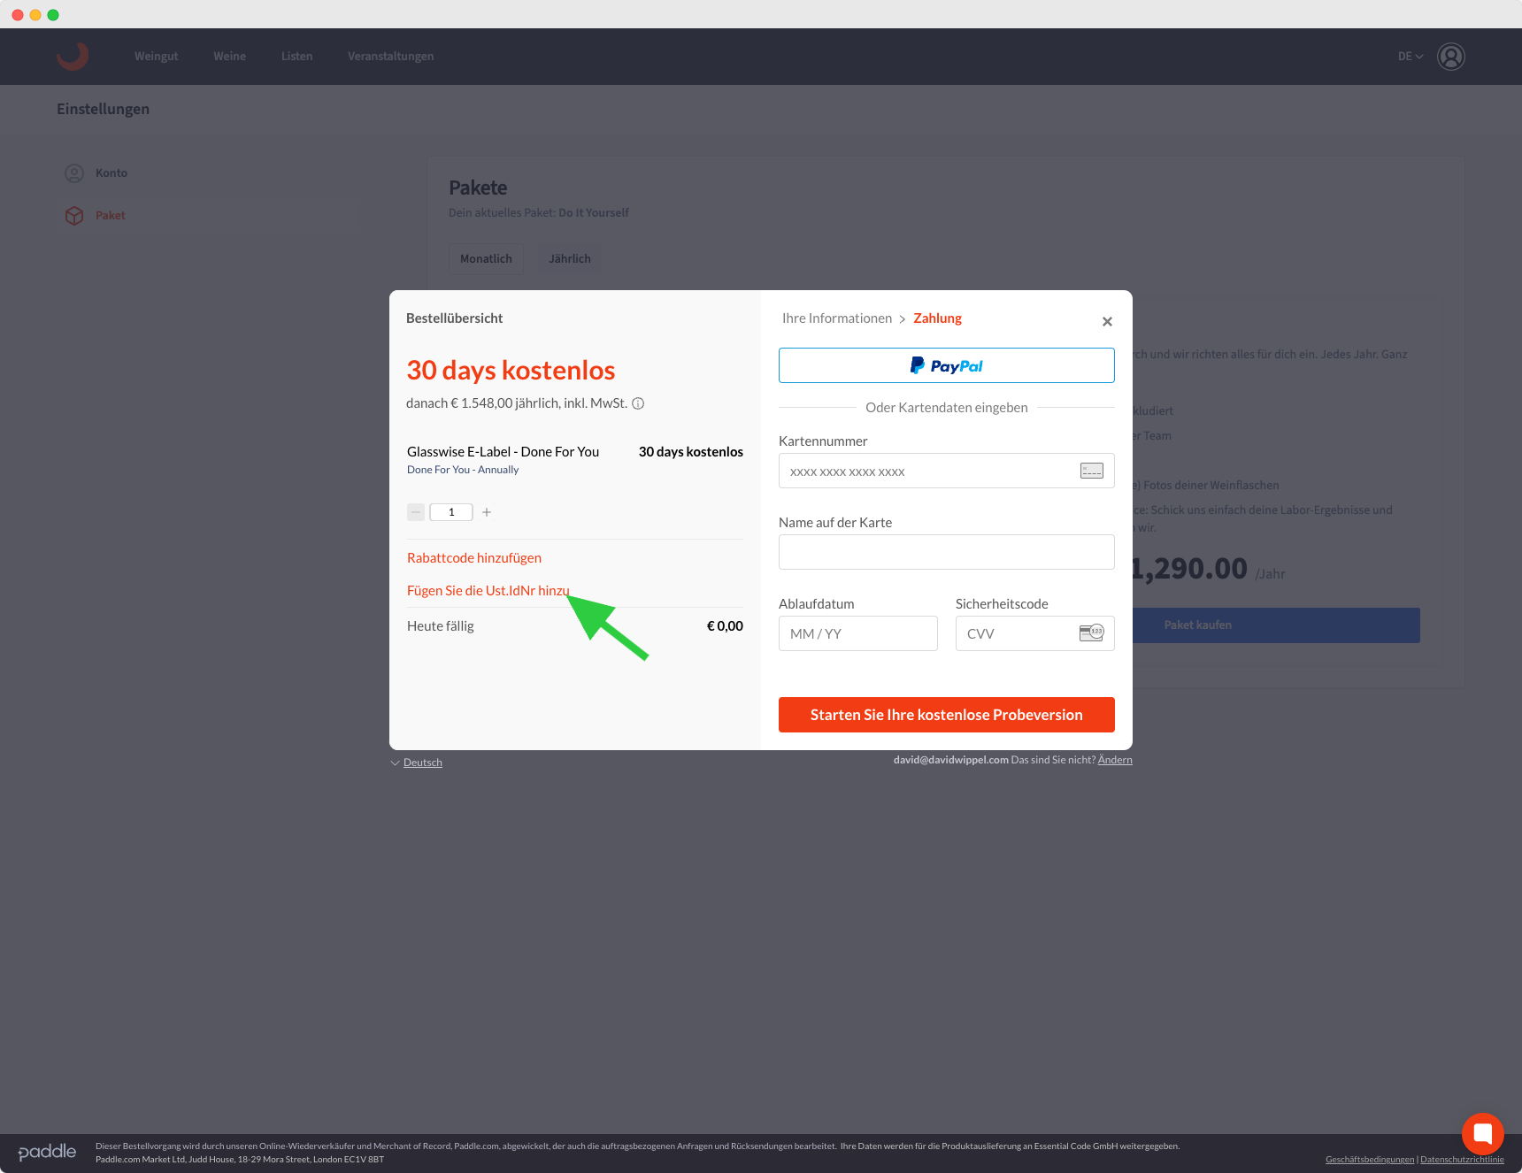Close the checkout dialog with X

click(1107, 321)
